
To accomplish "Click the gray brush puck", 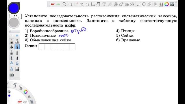I will (x=14, y=22).
